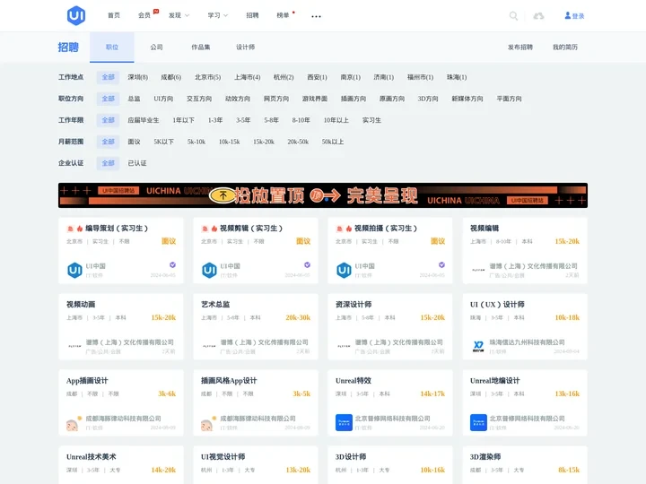Click UI中国 logo in 编导策划 card
Viewport: 646px width, 484px height.
74,271
